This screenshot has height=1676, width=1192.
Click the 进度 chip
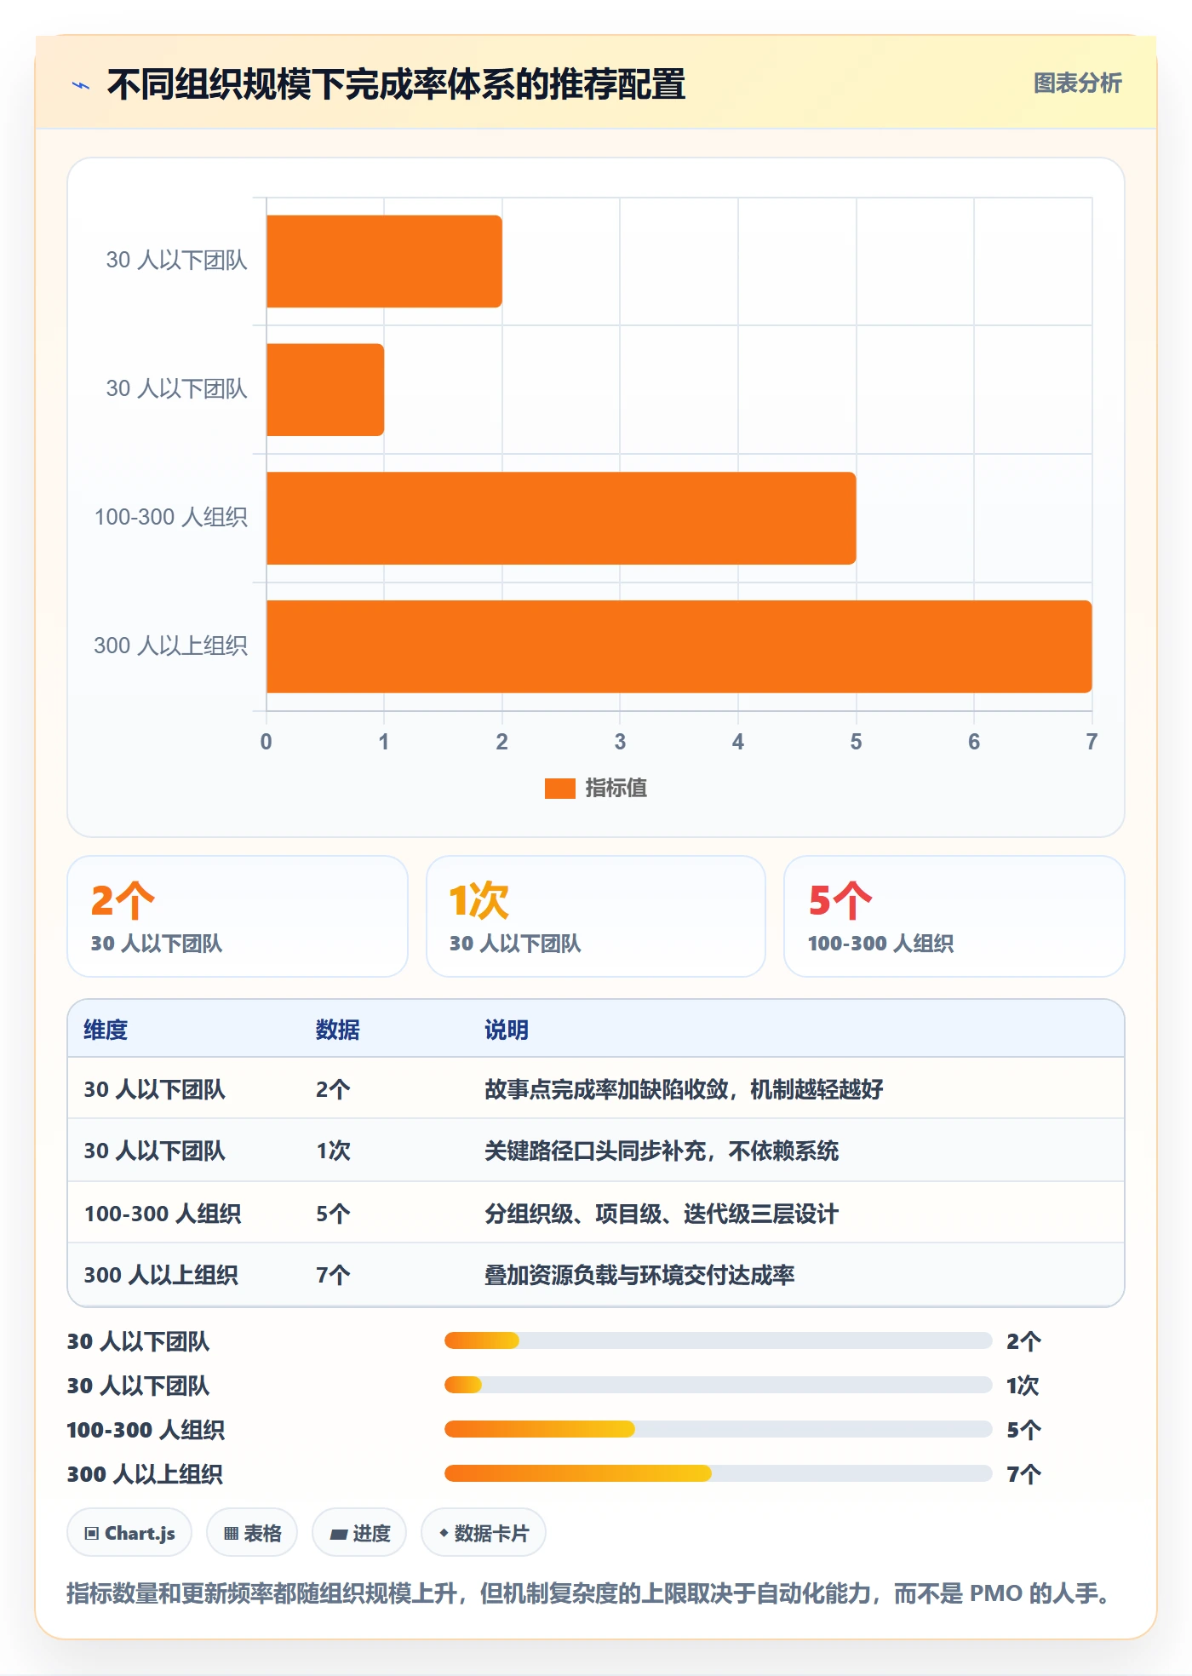coord(359,1533)
